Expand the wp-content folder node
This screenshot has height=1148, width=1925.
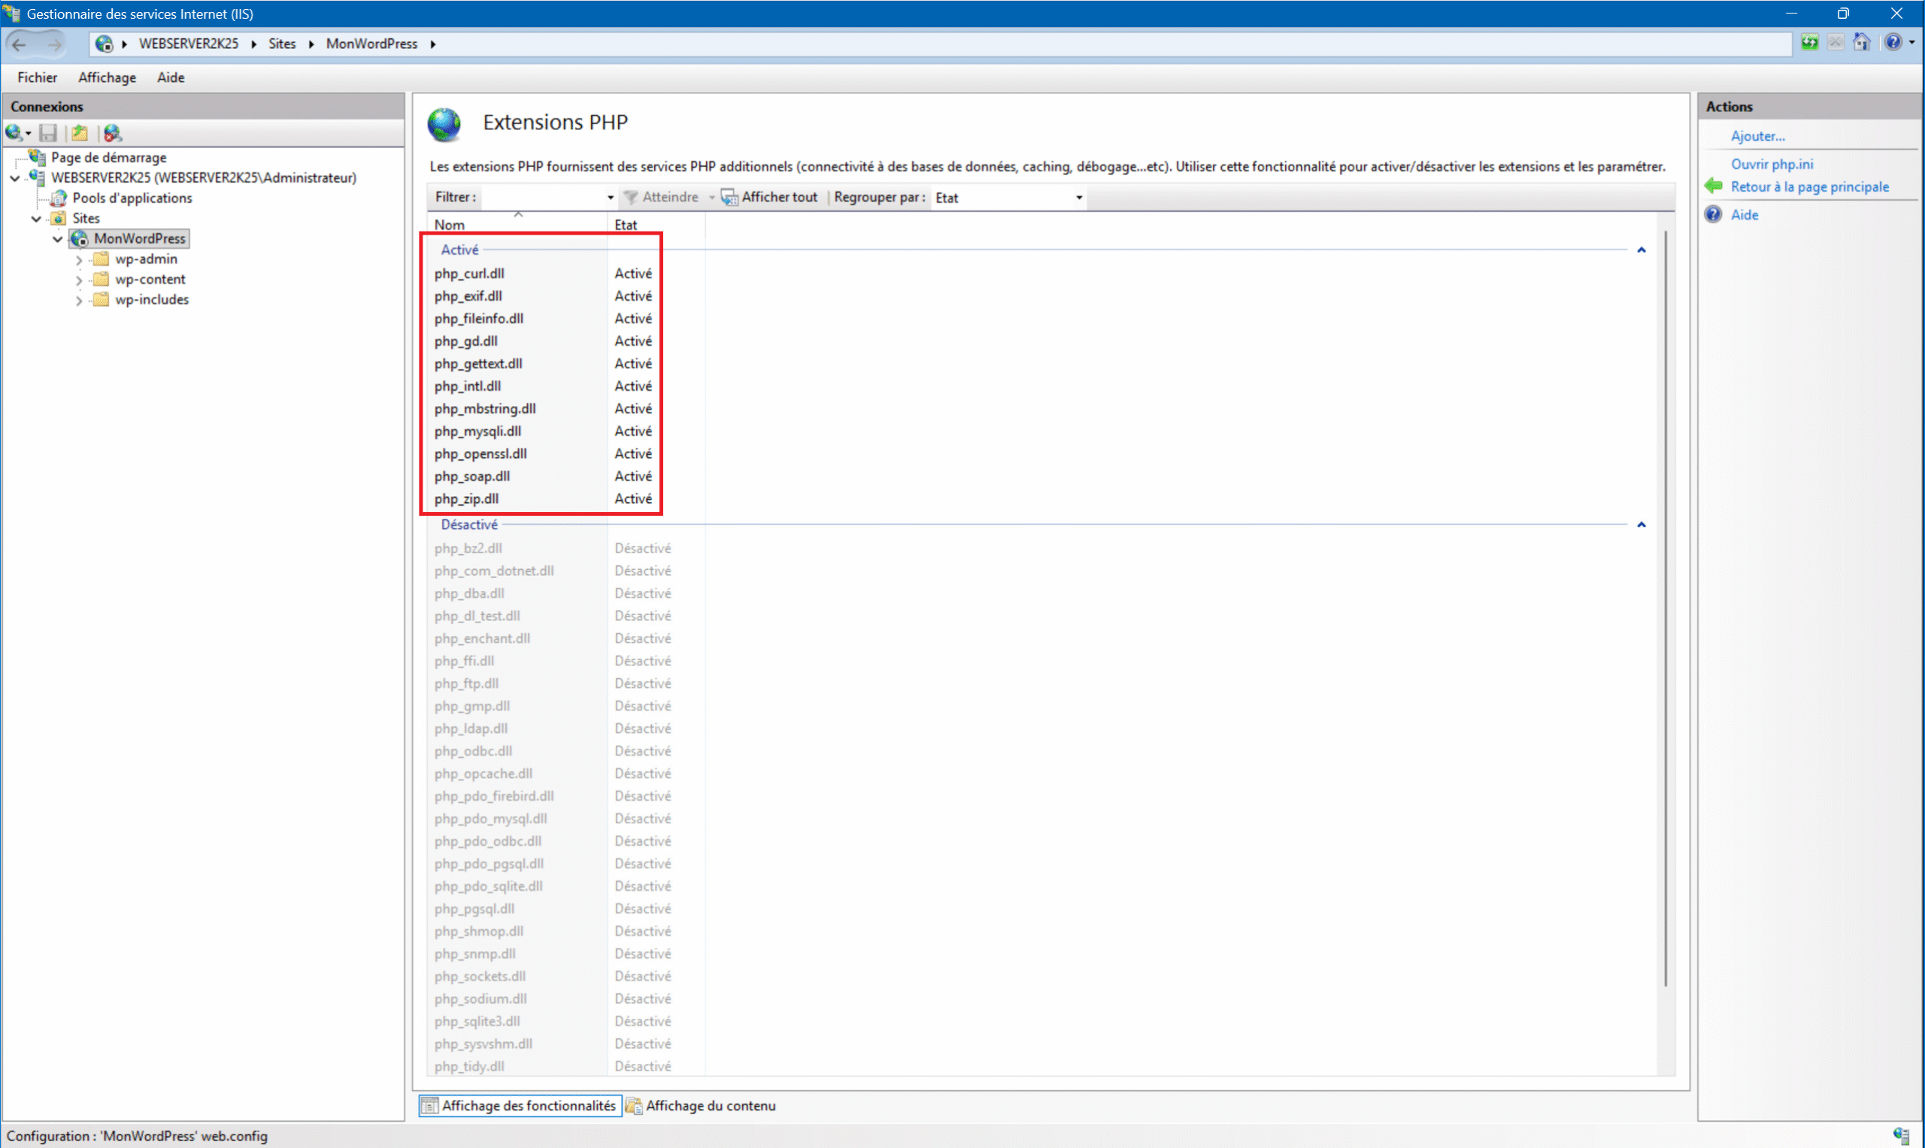[79, 280]
